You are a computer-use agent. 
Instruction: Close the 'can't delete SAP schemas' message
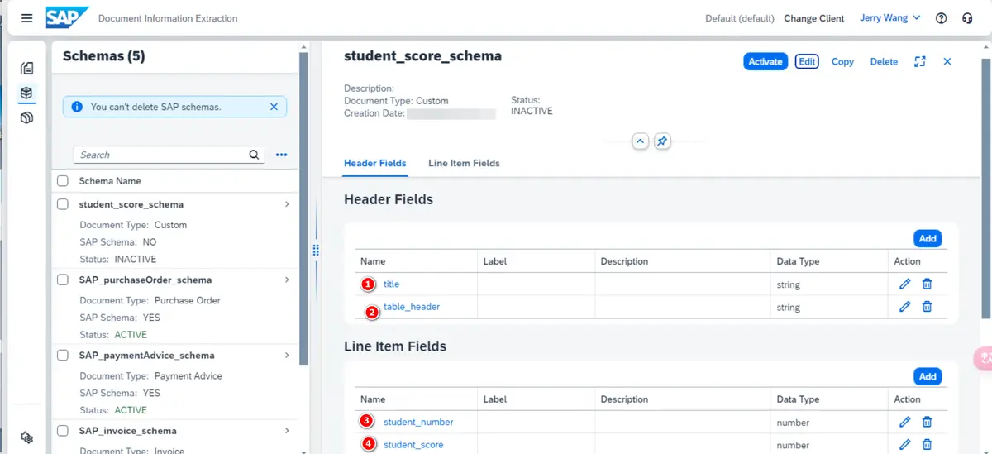pos(274,107)
